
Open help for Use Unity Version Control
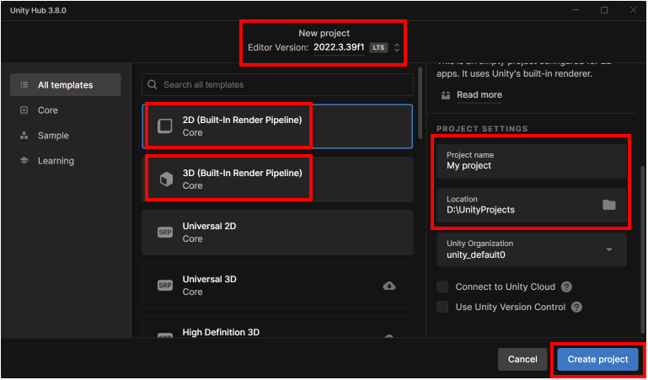(576, 307)
